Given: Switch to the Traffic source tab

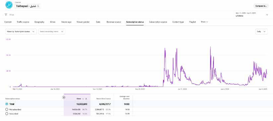Looking at the screenshot, I should click(23, 22).
